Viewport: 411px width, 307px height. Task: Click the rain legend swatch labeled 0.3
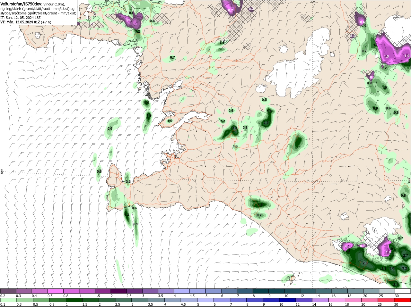[x=25, y=300]
